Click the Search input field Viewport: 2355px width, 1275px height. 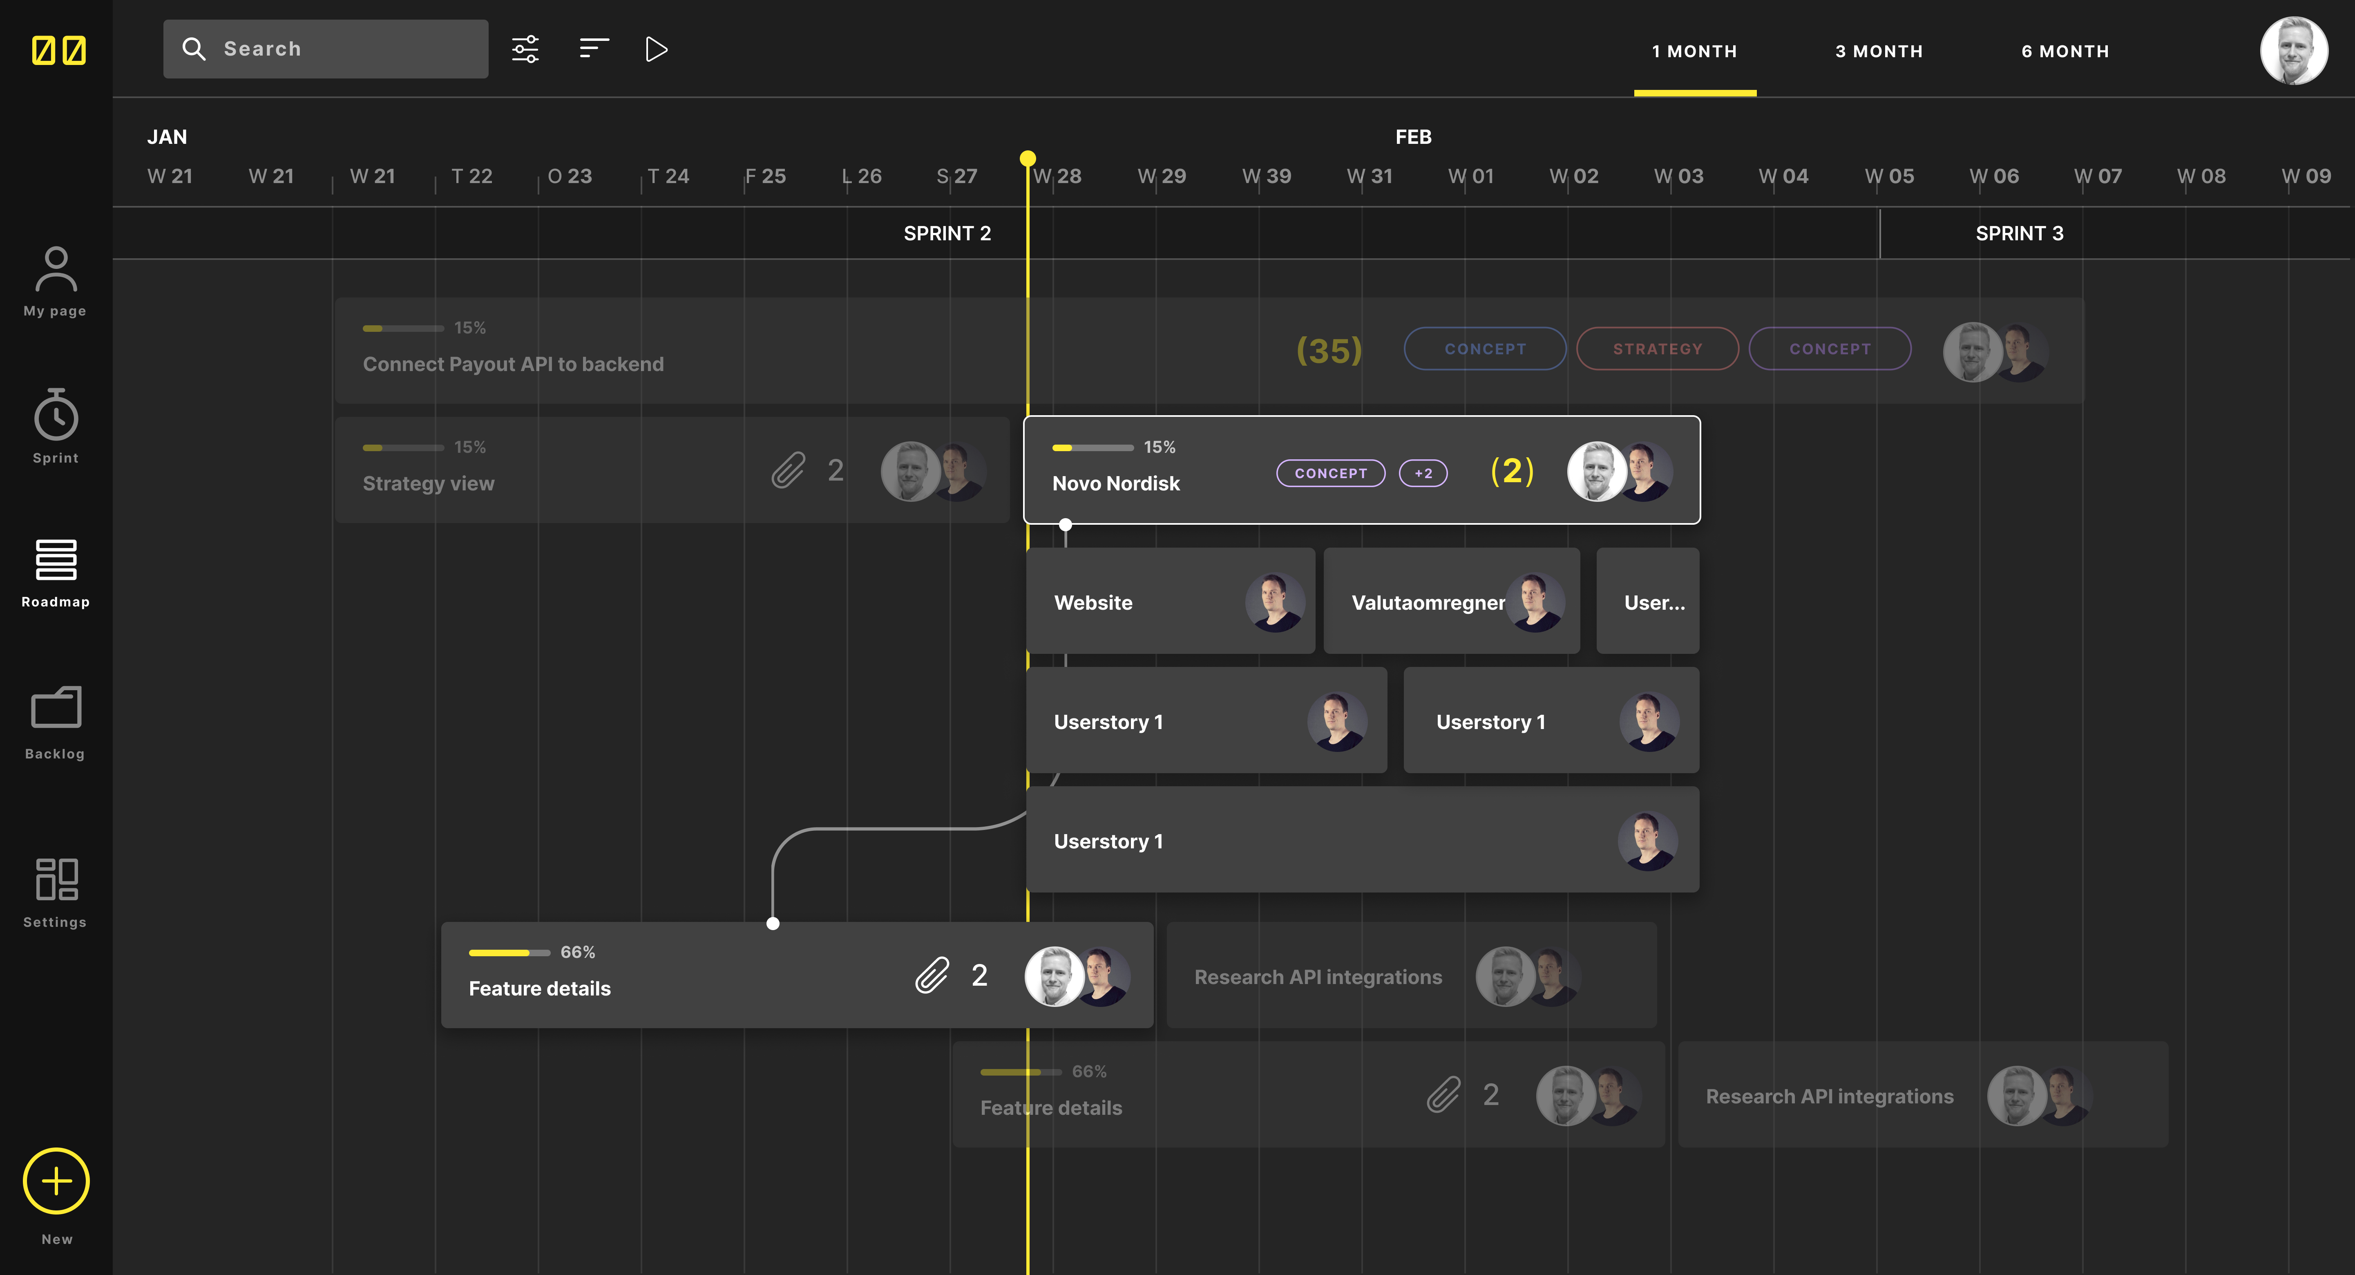(x=326, y=49)
